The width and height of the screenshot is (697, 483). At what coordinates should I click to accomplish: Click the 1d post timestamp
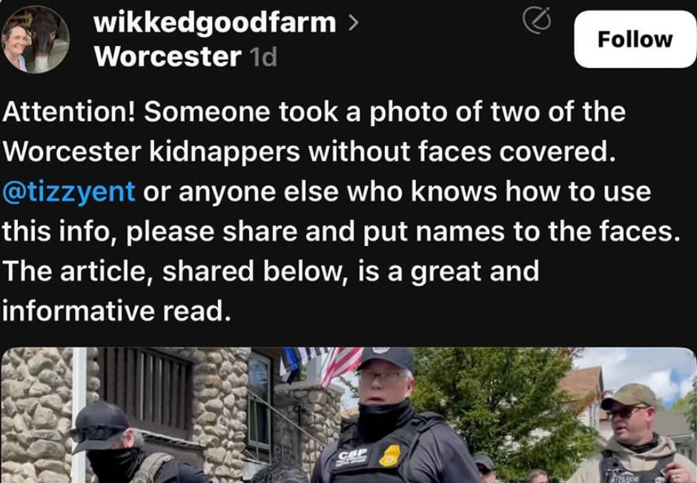click(x=263, y=57)
